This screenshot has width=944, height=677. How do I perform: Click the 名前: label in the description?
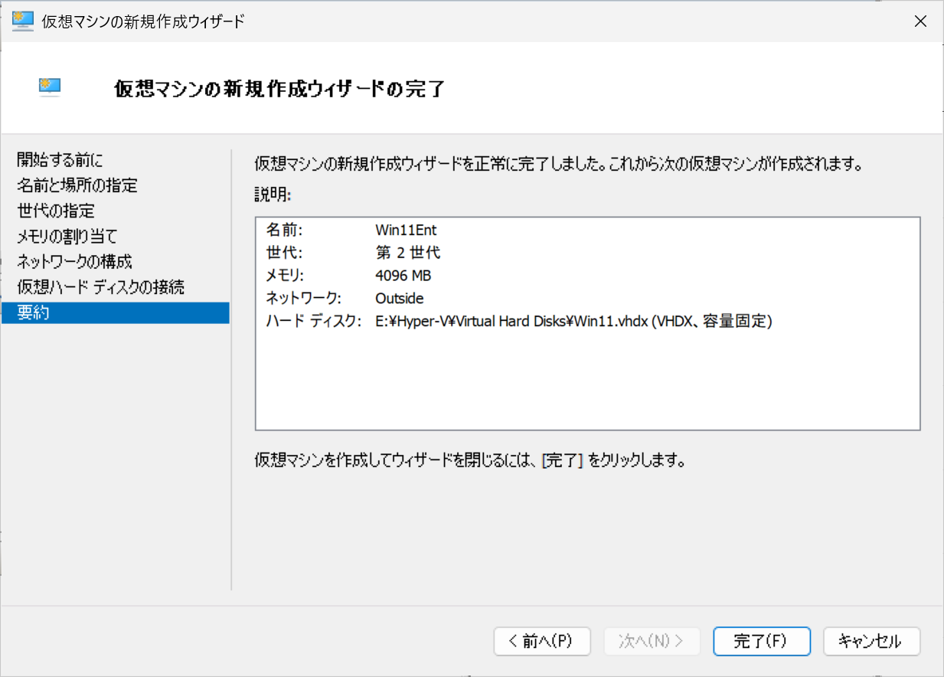[x=285, y=230]
